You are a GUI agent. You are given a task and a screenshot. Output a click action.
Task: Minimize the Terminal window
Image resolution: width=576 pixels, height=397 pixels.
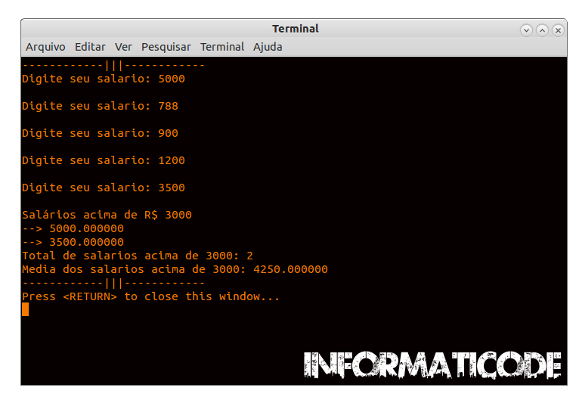click(526, 30)
